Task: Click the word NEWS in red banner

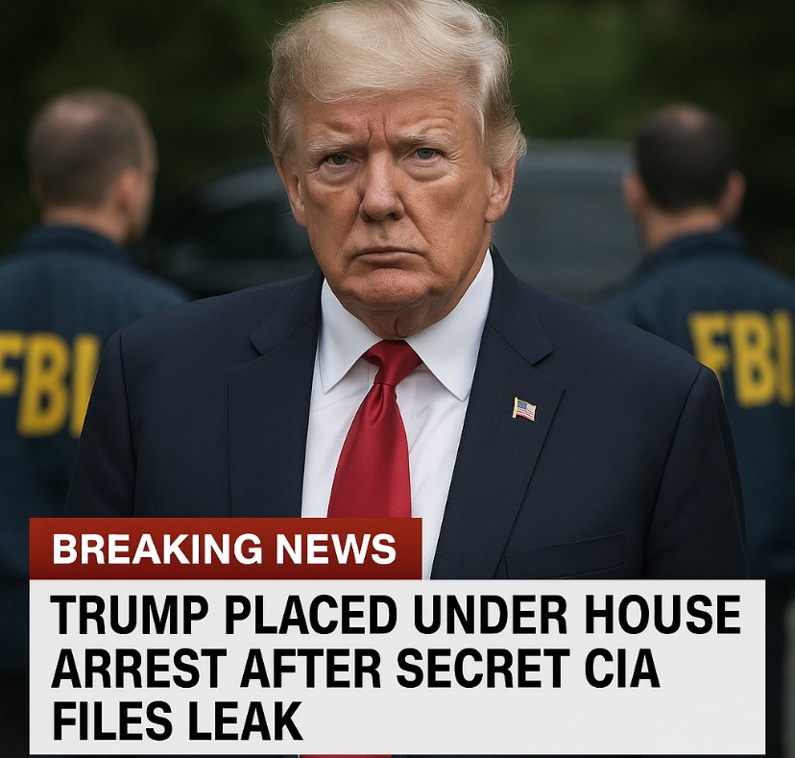Action: tap(336, 549)
